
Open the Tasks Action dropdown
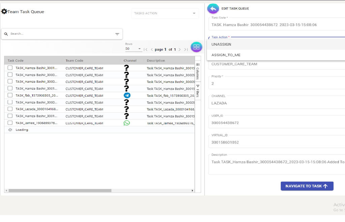coord(165,13)
